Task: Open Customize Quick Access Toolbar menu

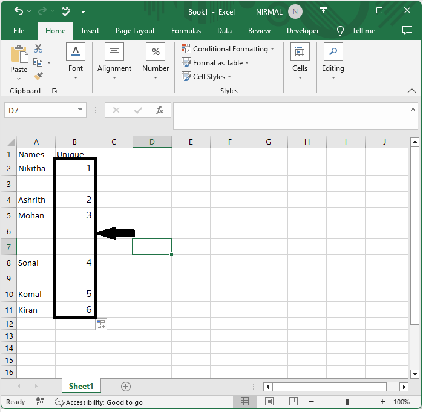Action: pos(83,11)
